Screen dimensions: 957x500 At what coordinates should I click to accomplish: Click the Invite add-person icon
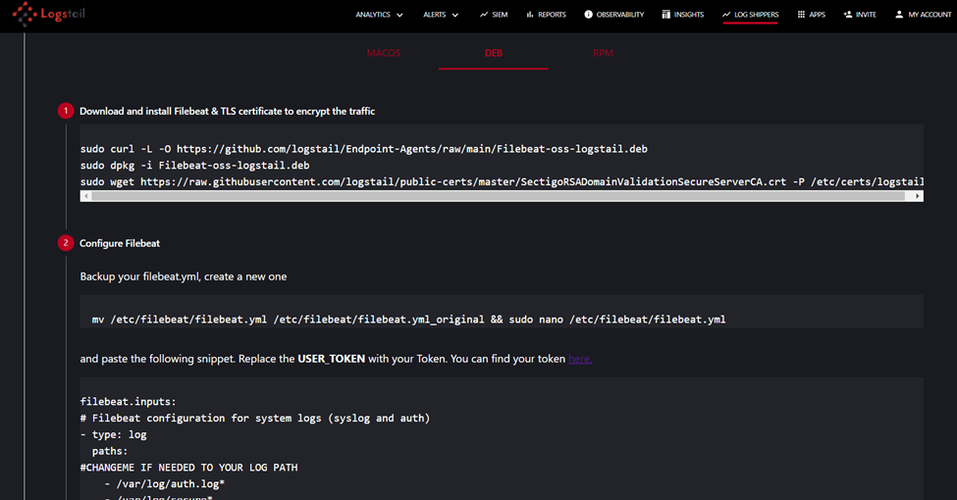point(848,15)
